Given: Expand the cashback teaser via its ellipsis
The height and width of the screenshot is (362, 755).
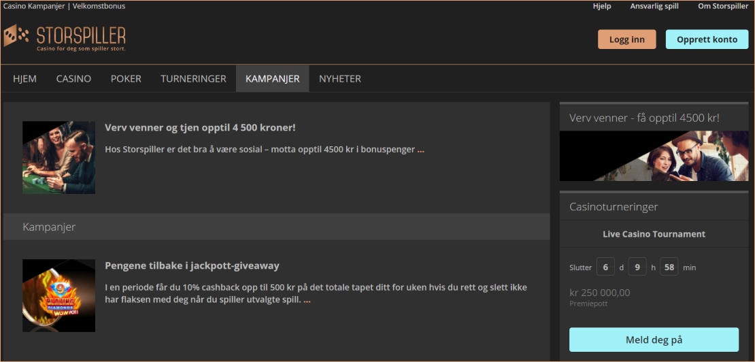Looking at the screenshot, I should (x=307, y=300).
